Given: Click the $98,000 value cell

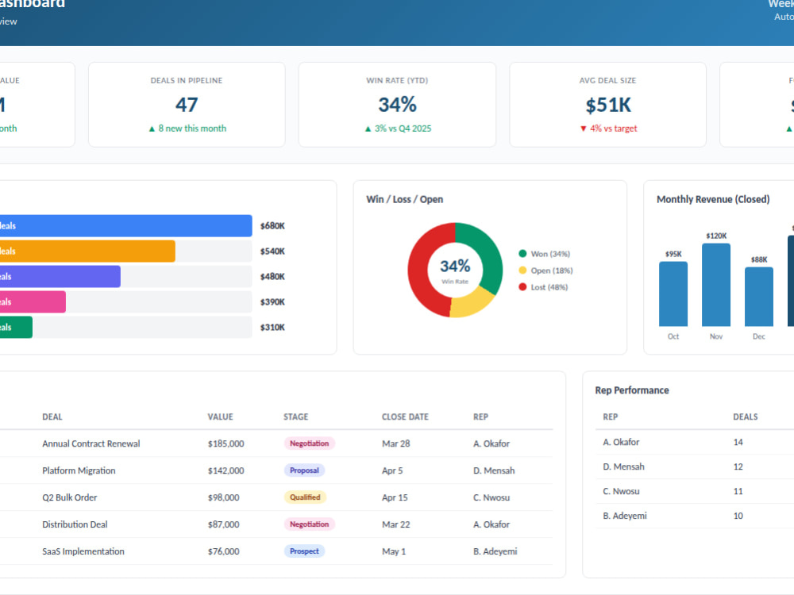Looking at the screenshot, I should coord(223,497).
